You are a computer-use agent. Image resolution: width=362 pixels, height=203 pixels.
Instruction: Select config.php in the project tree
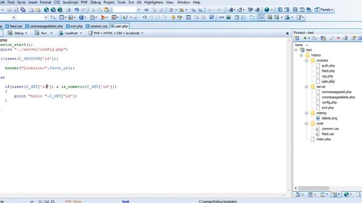329,103
